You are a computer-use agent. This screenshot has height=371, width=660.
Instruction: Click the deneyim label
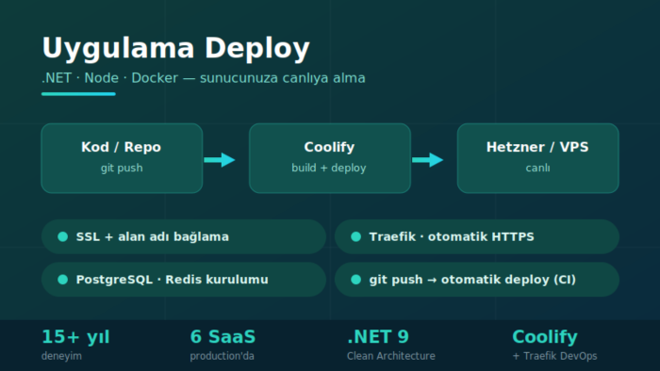click(x=61, y=356)
